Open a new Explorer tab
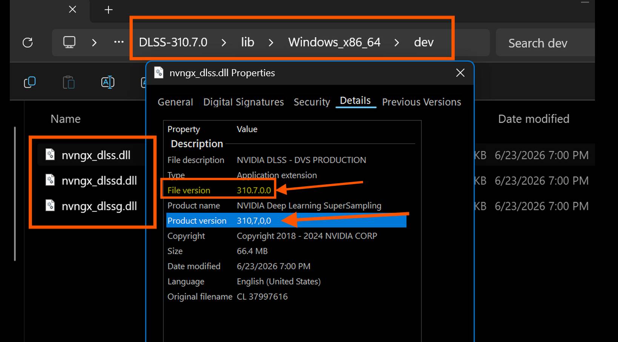 108,10
